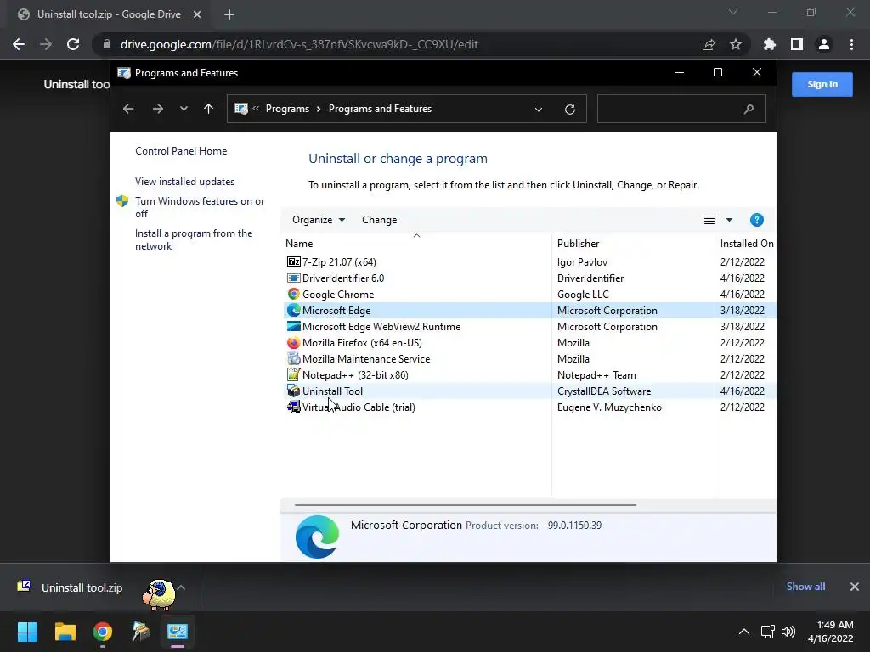Go up one level in Control Panel
The width and height of the screenshot is (870, 652).
[209, 109]
